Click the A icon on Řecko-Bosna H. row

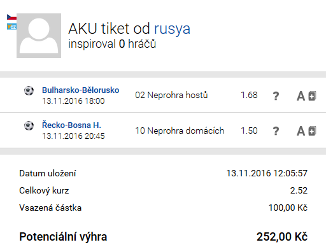301,131
